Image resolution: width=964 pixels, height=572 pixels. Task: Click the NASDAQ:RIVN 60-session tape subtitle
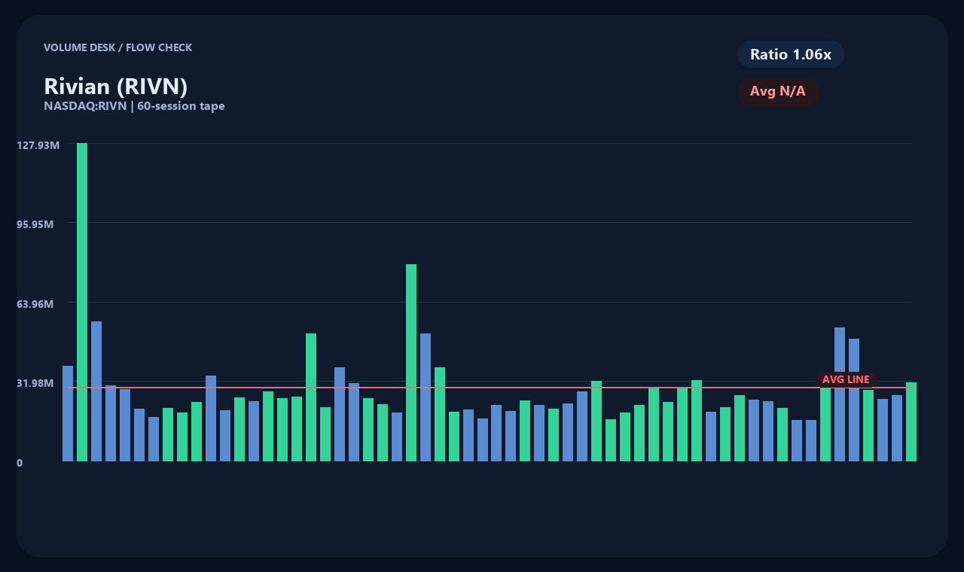tap(134, 106)
